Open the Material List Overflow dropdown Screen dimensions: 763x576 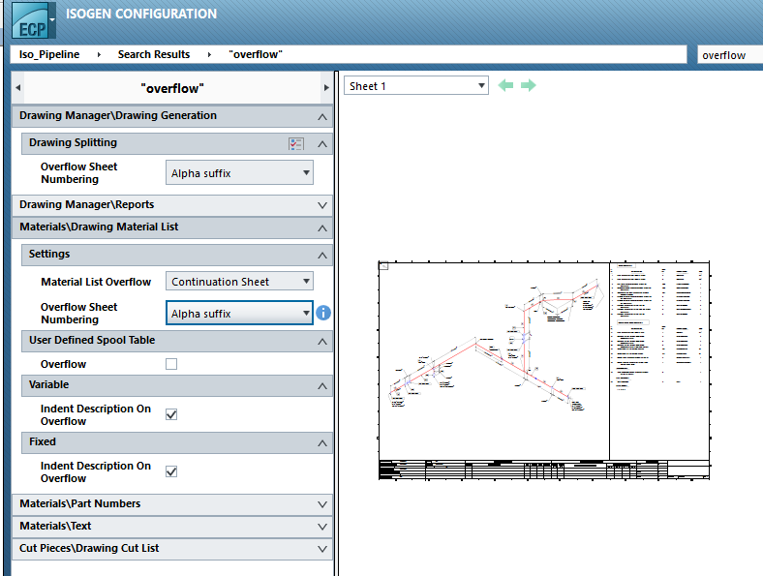click(x=239, y=281)
